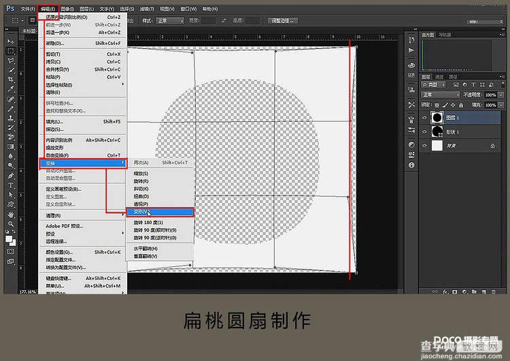The image size is (510, 361).
Task: Select the Custom Shape tool
Action: pos(11,204)
